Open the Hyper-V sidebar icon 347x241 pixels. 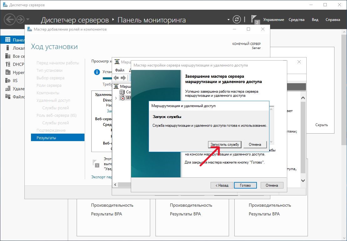[8, 72]
